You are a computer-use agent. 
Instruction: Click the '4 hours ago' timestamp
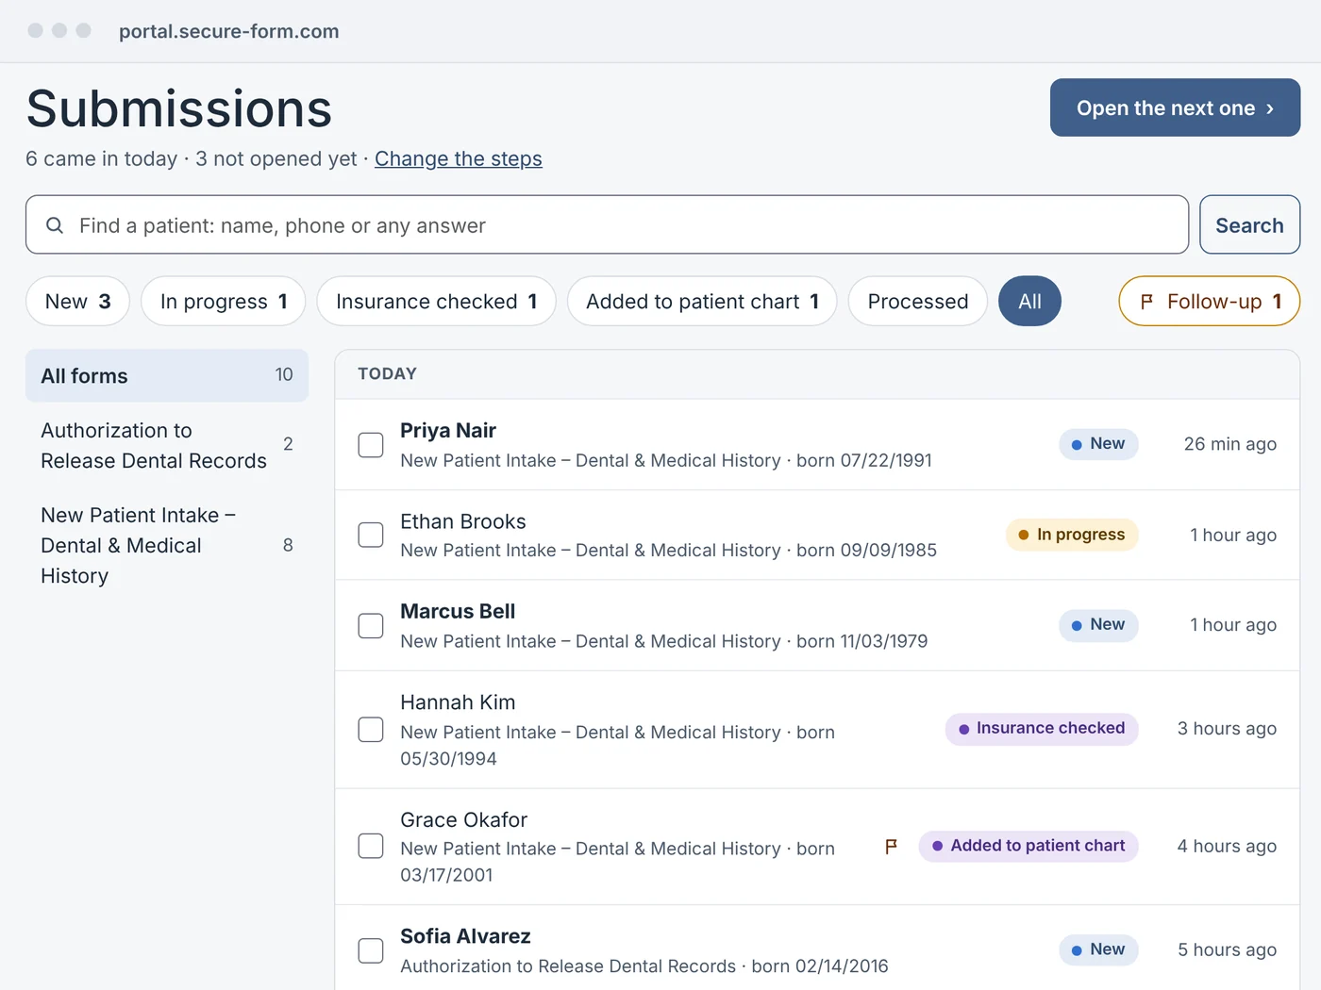[1227, 846]
